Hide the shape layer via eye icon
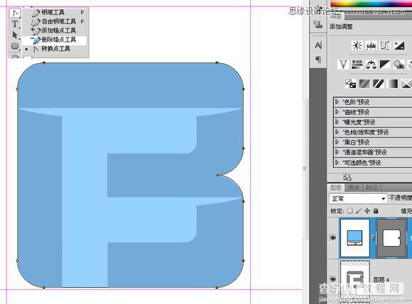This screenshot has height=304, width=412. click(x=333, y=237)
